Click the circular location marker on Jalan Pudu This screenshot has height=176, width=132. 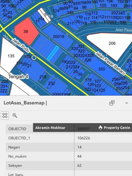tap(34, 58)
